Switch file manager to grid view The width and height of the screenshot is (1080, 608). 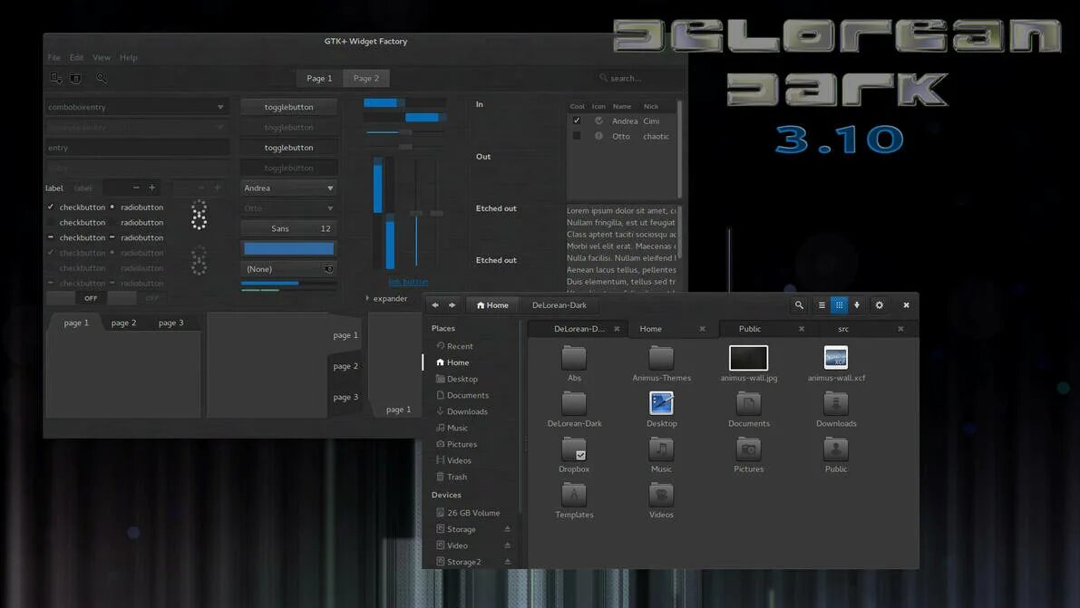pyautogui.click(x=839, y=305)
